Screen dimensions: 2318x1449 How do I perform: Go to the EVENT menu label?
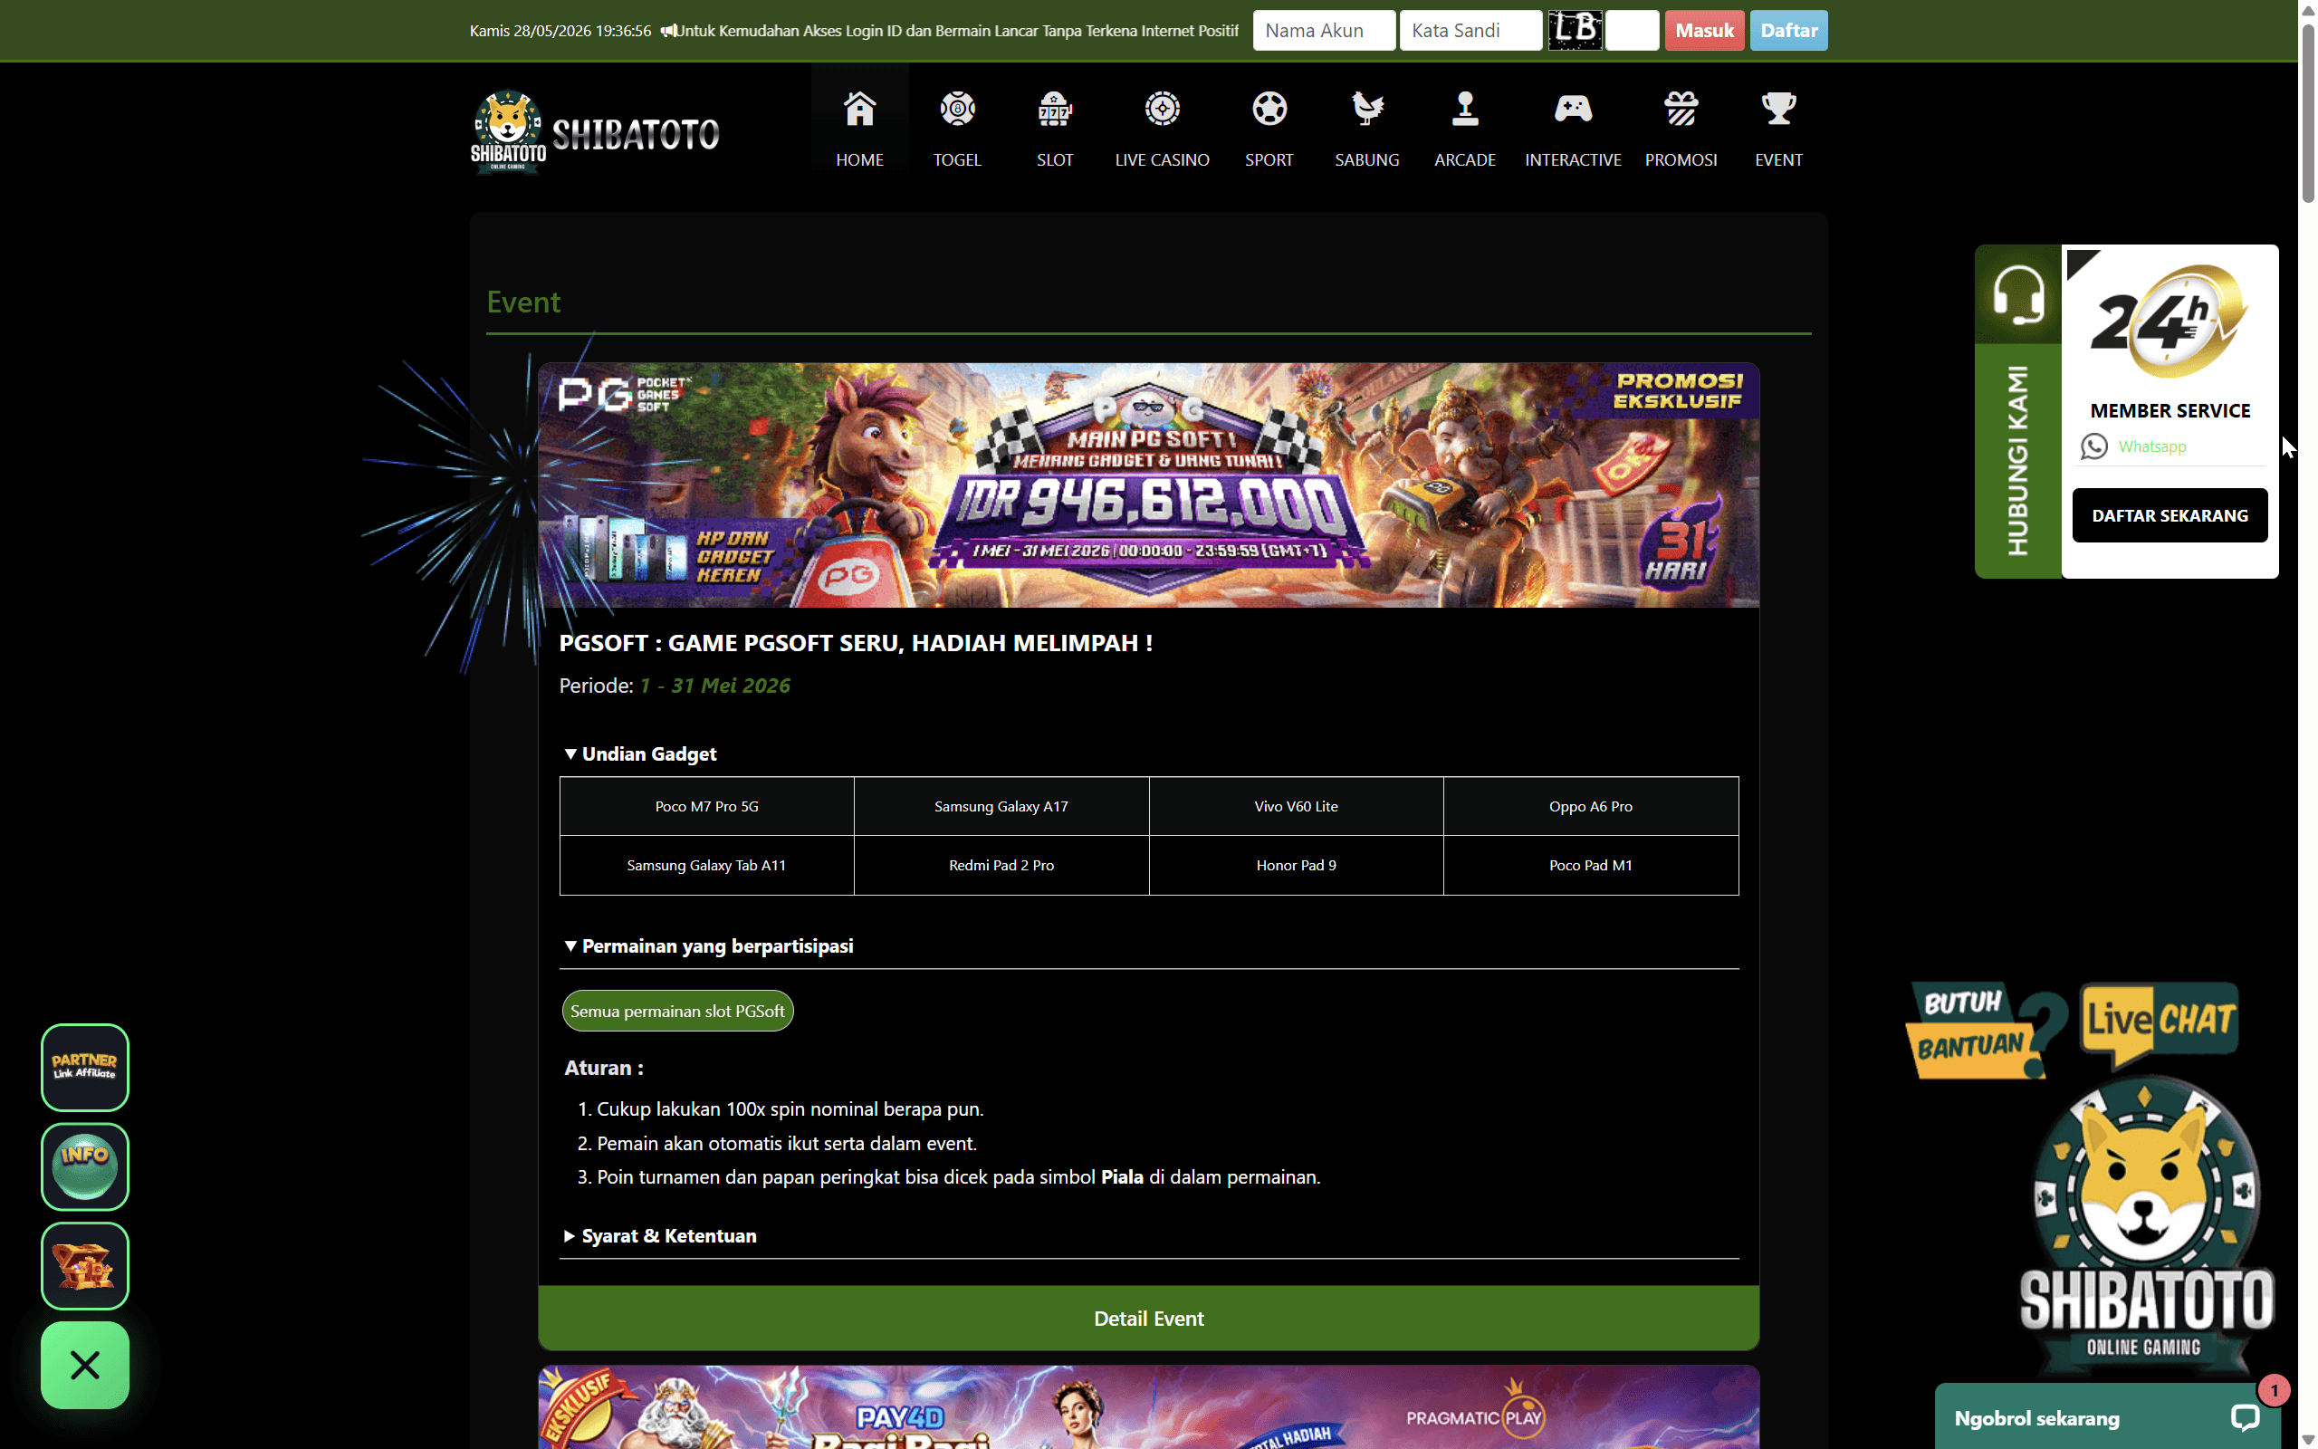point(1778,160)
